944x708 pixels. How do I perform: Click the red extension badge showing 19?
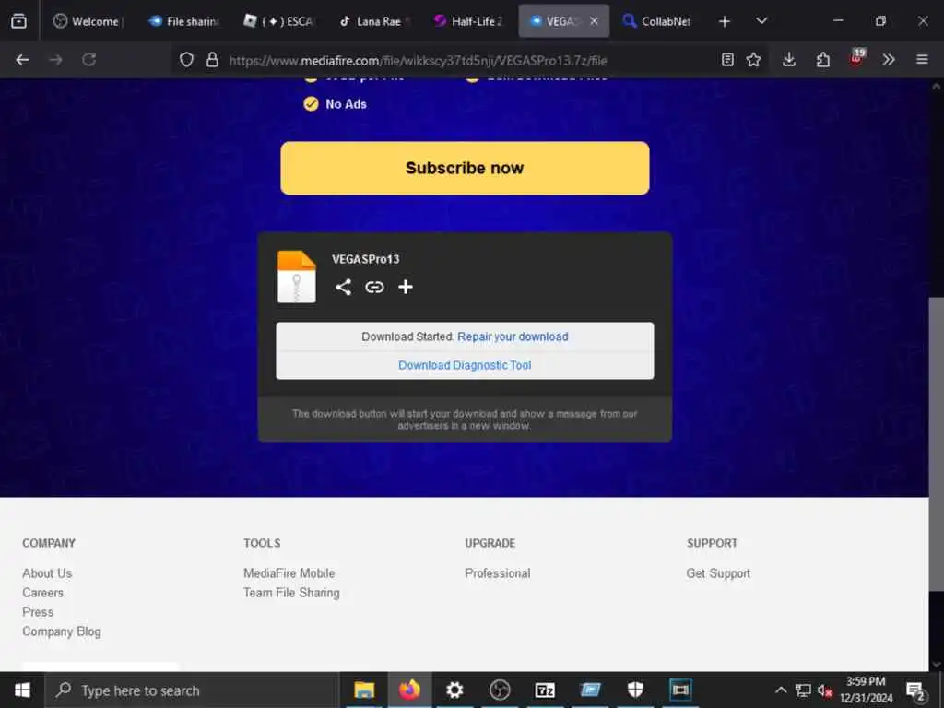pyautogui.click(x=856, y=58)
